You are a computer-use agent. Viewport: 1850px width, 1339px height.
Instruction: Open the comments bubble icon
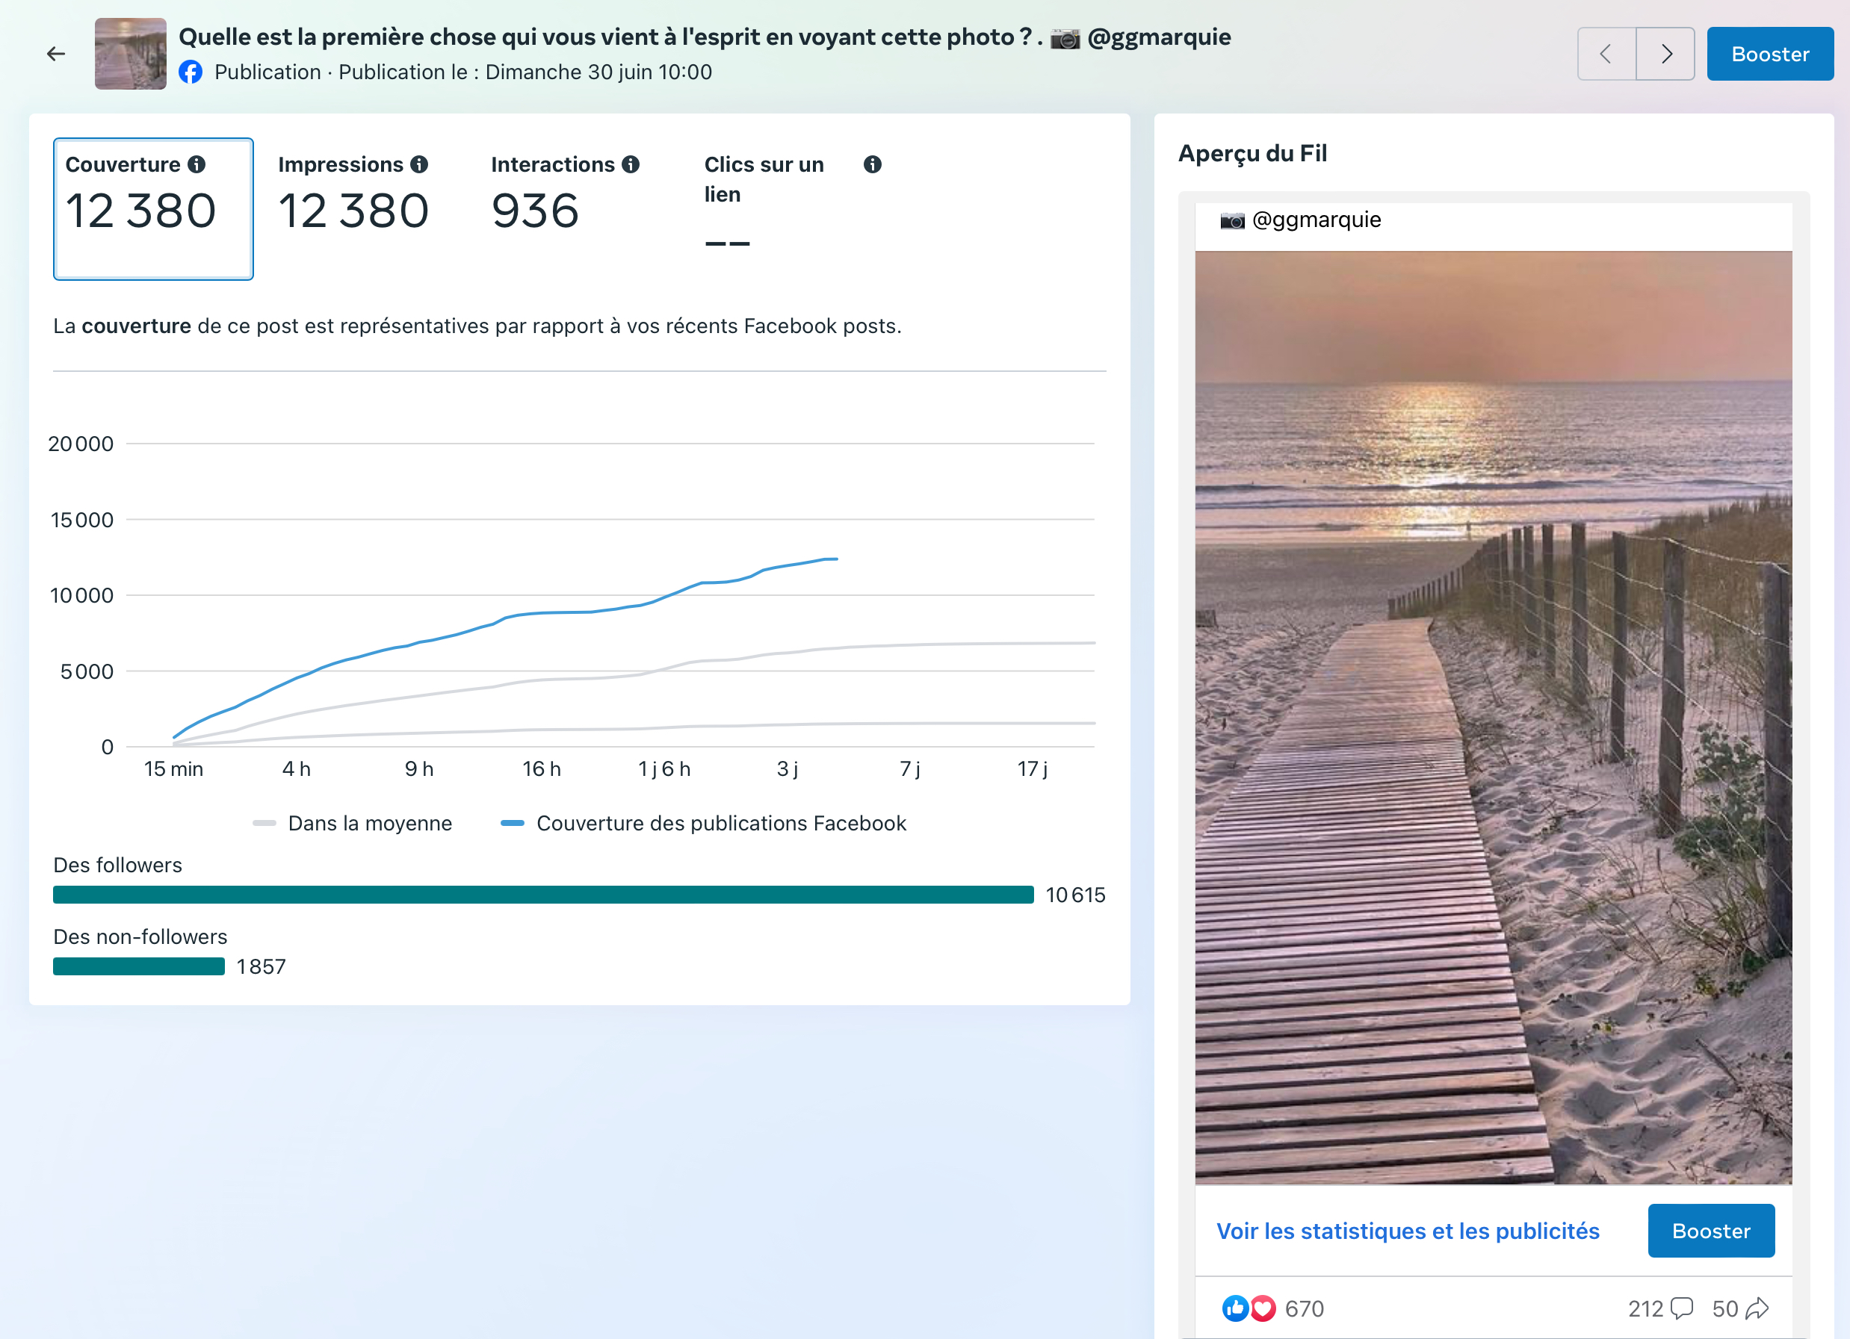click(x=1681, y=1309)
